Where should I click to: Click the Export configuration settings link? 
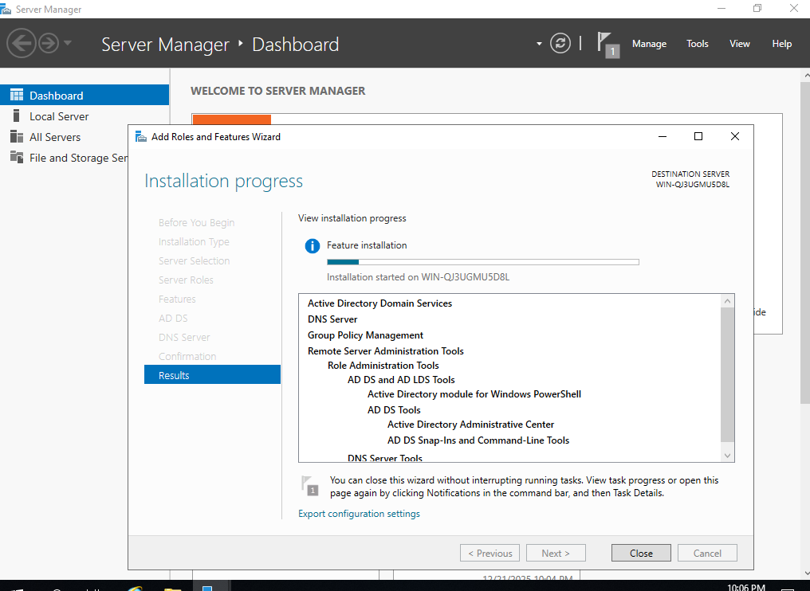[x=359, y=514]
